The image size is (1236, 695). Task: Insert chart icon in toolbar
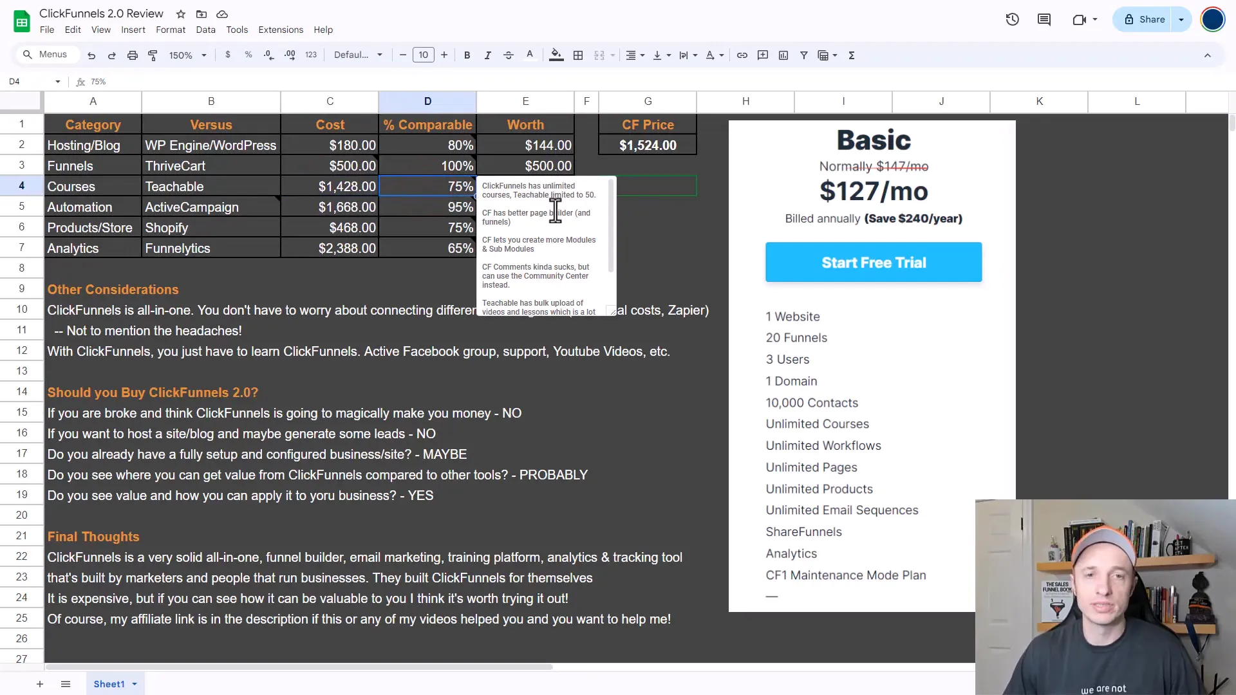(783, 55)
